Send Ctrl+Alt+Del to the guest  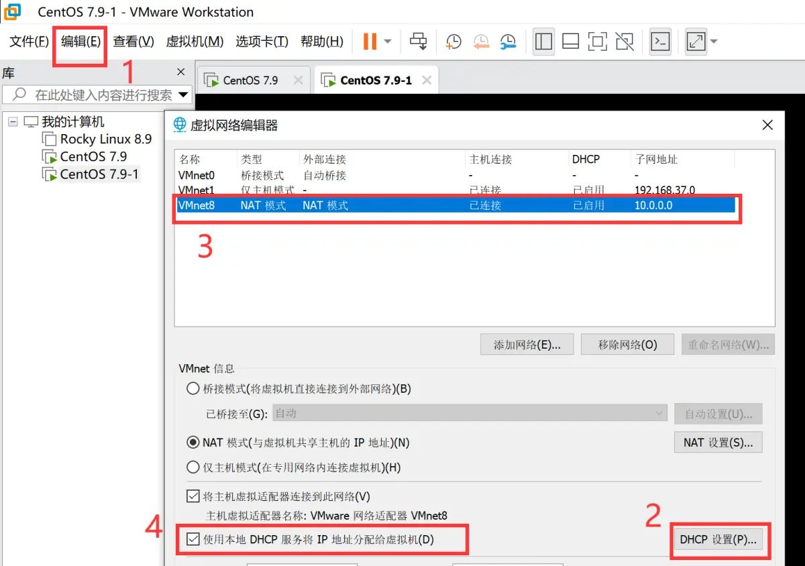[x=419, y=41]
